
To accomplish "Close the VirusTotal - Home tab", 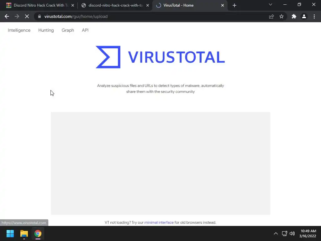I will click(x=223, y=5).
